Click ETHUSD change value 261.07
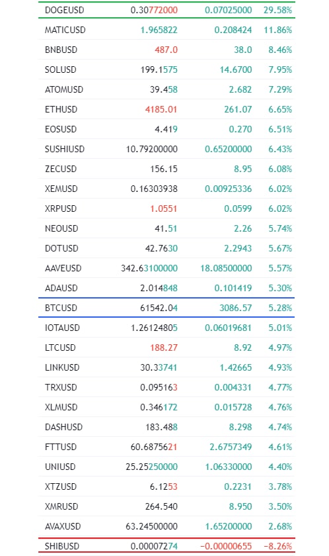 [238, 109]
